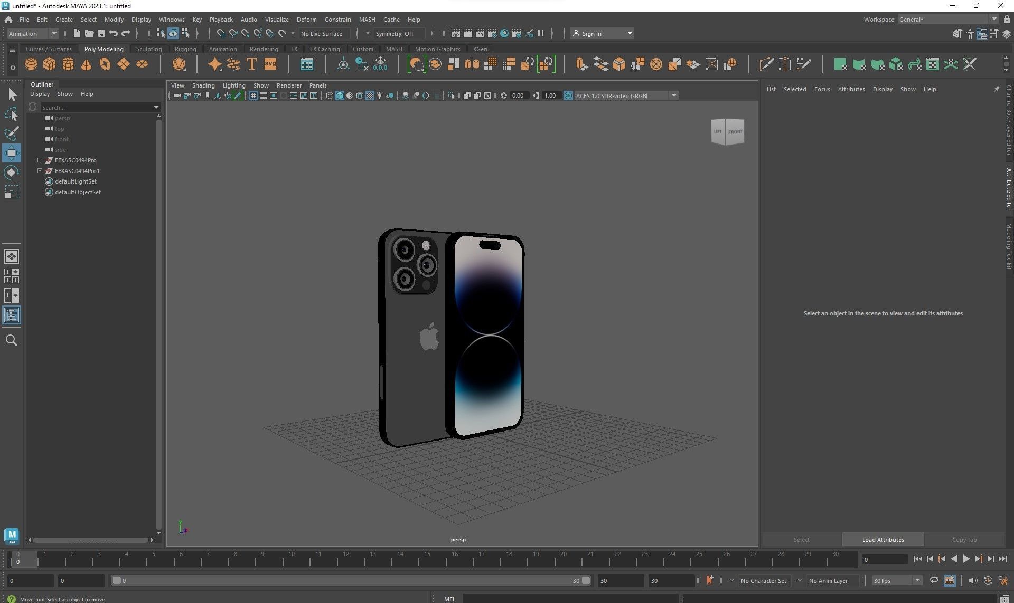The height and width of the screenshot is (603, 1014).
Task: Open the Symmetry Off dropdown
Action: point(399,34)
